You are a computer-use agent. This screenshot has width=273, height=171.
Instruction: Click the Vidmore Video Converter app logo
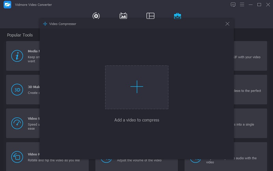(x=8, y=5)
